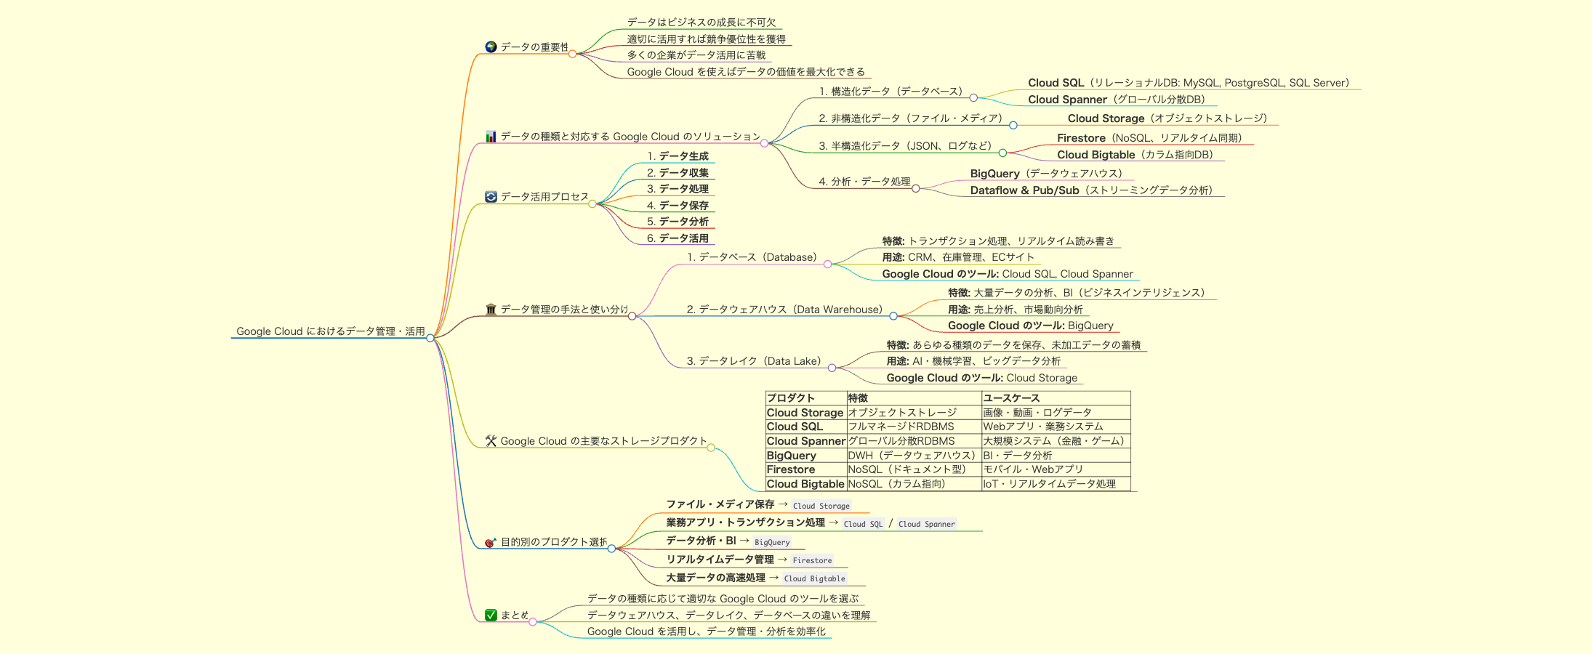This screenshot has width=1592, height=654.
Task: Select the node 用途: AI・機械学習、ビッグデータ分析
Action: [973, 361]
